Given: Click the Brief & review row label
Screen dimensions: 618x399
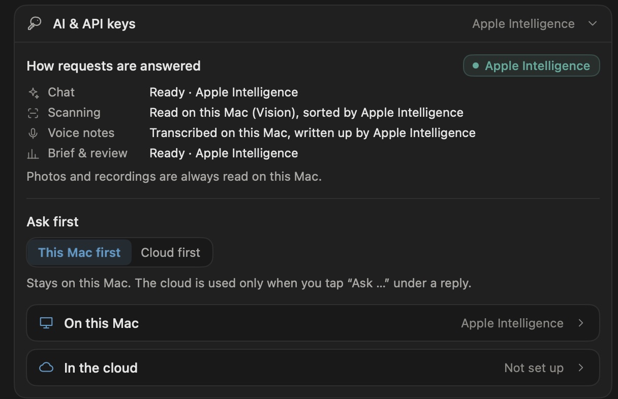Looking at the screenshot, I should point(88,153).
